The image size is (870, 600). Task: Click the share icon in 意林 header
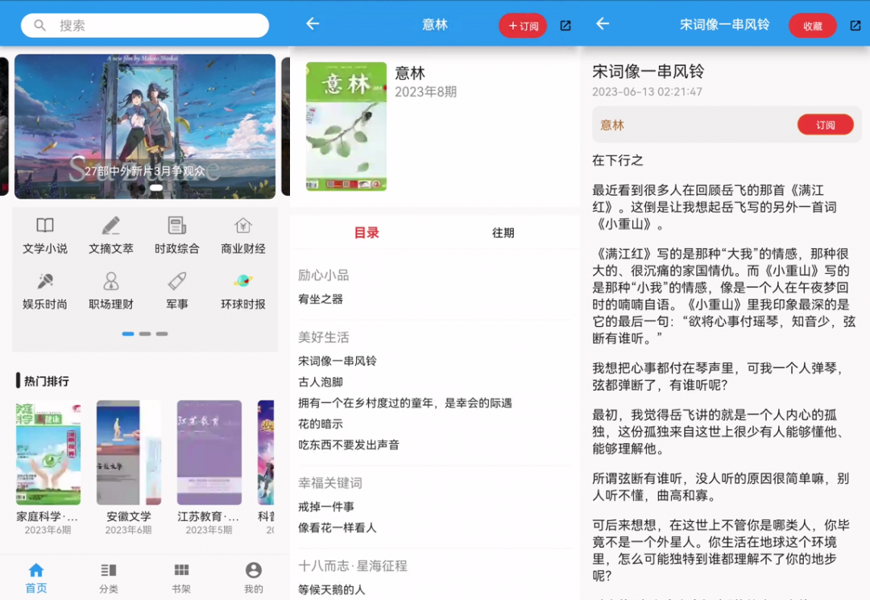pos(565,26)
